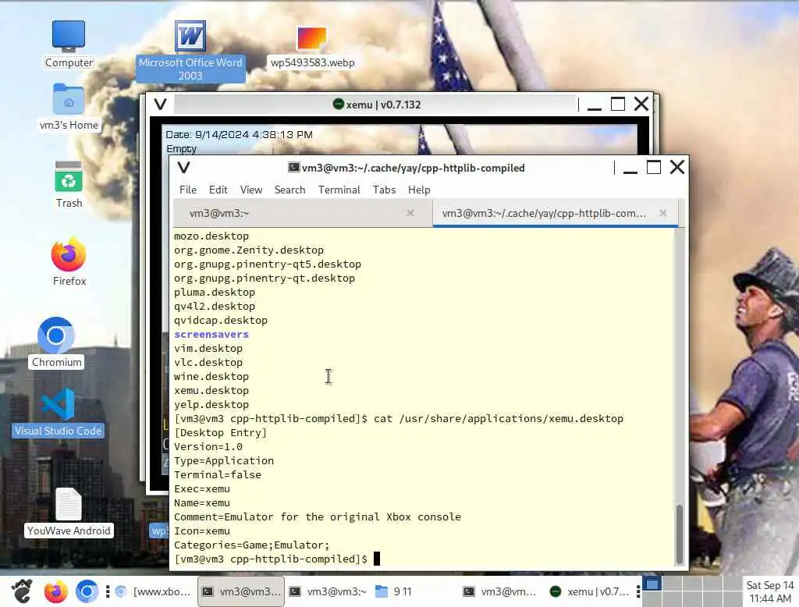Open the panel's main applications menu icon

pyautogui.click(x=21, y=591)
